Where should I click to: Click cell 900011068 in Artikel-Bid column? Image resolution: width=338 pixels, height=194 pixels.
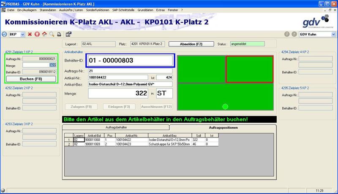(x=94, y=140)
